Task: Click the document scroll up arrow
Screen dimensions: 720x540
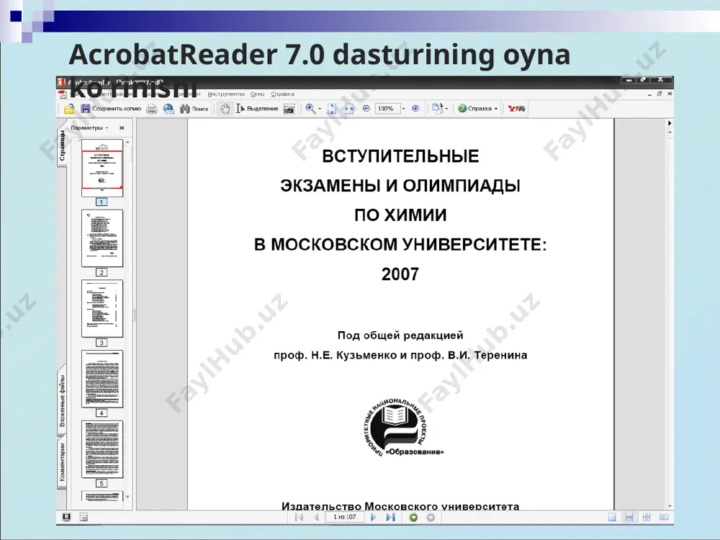Action: click(x=670, y=132)
